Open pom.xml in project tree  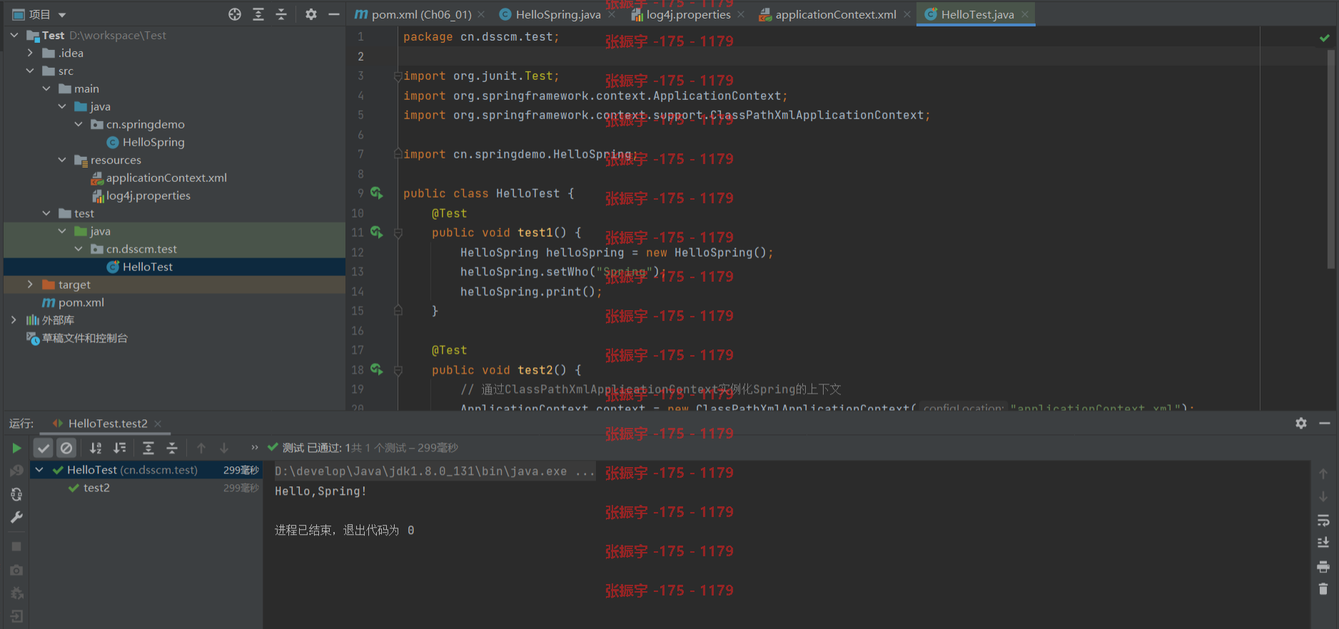click(x=81, y=302)
